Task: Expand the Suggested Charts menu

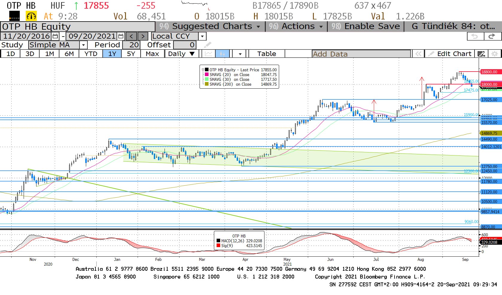Action: pyautogui.click(x=210, y=26)
